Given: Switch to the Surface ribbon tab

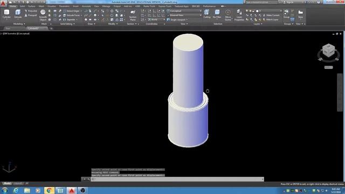Looking at the screenshot, I should pyautogui.click(x=31, y=6).
